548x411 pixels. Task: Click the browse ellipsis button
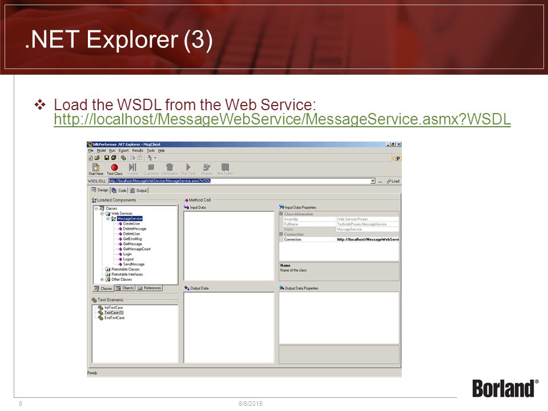coord(380,182)
